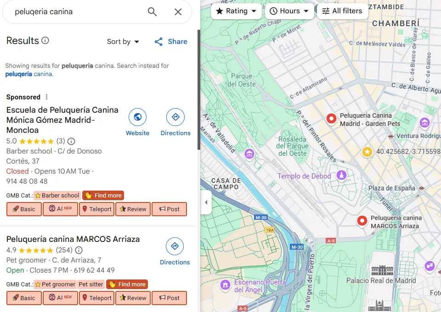This screenshot has height=312, width=441.
Task: Click the Share button
Action: pyautogui.click(x=171, y=42)
